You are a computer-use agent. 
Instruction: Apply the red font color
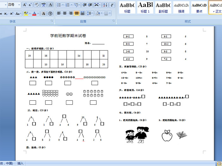point(34,14)
